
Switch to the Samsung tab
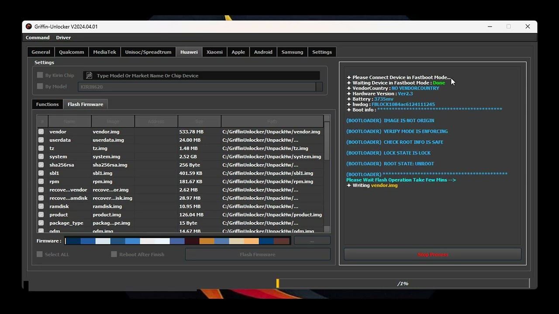(292, 52)
